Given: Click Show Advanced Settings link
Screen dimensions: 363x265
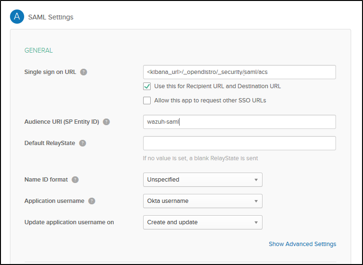Looking at the screenshot, I should point(302,244).
